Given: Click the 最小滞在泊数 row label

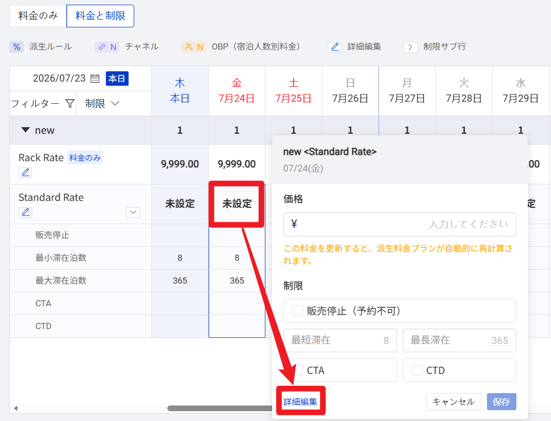Looking at the screenshot, I should 61,258.
